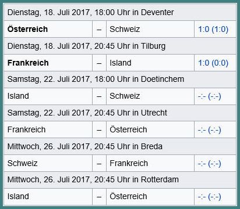Click the Schweiz–Frankreich pending score link
Screen dimensions: 240x209
[x=209, y=164]
